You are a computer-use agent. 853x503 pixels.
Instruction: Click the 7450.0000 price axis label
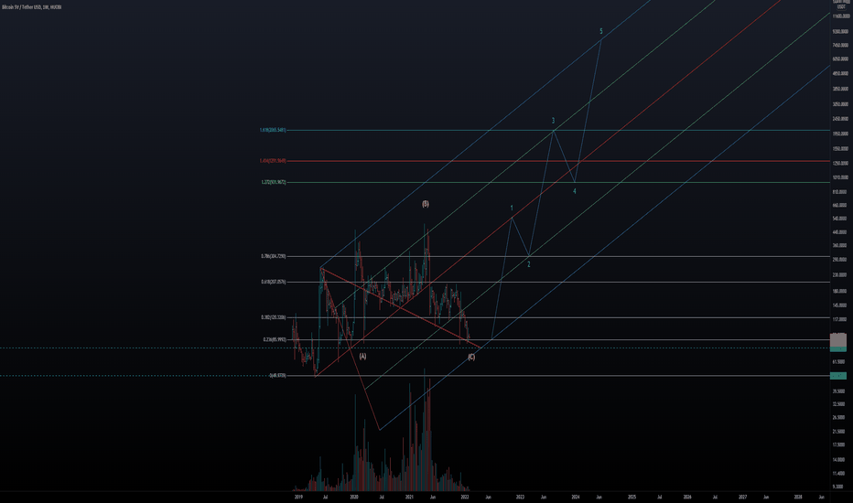coord(840,45)
